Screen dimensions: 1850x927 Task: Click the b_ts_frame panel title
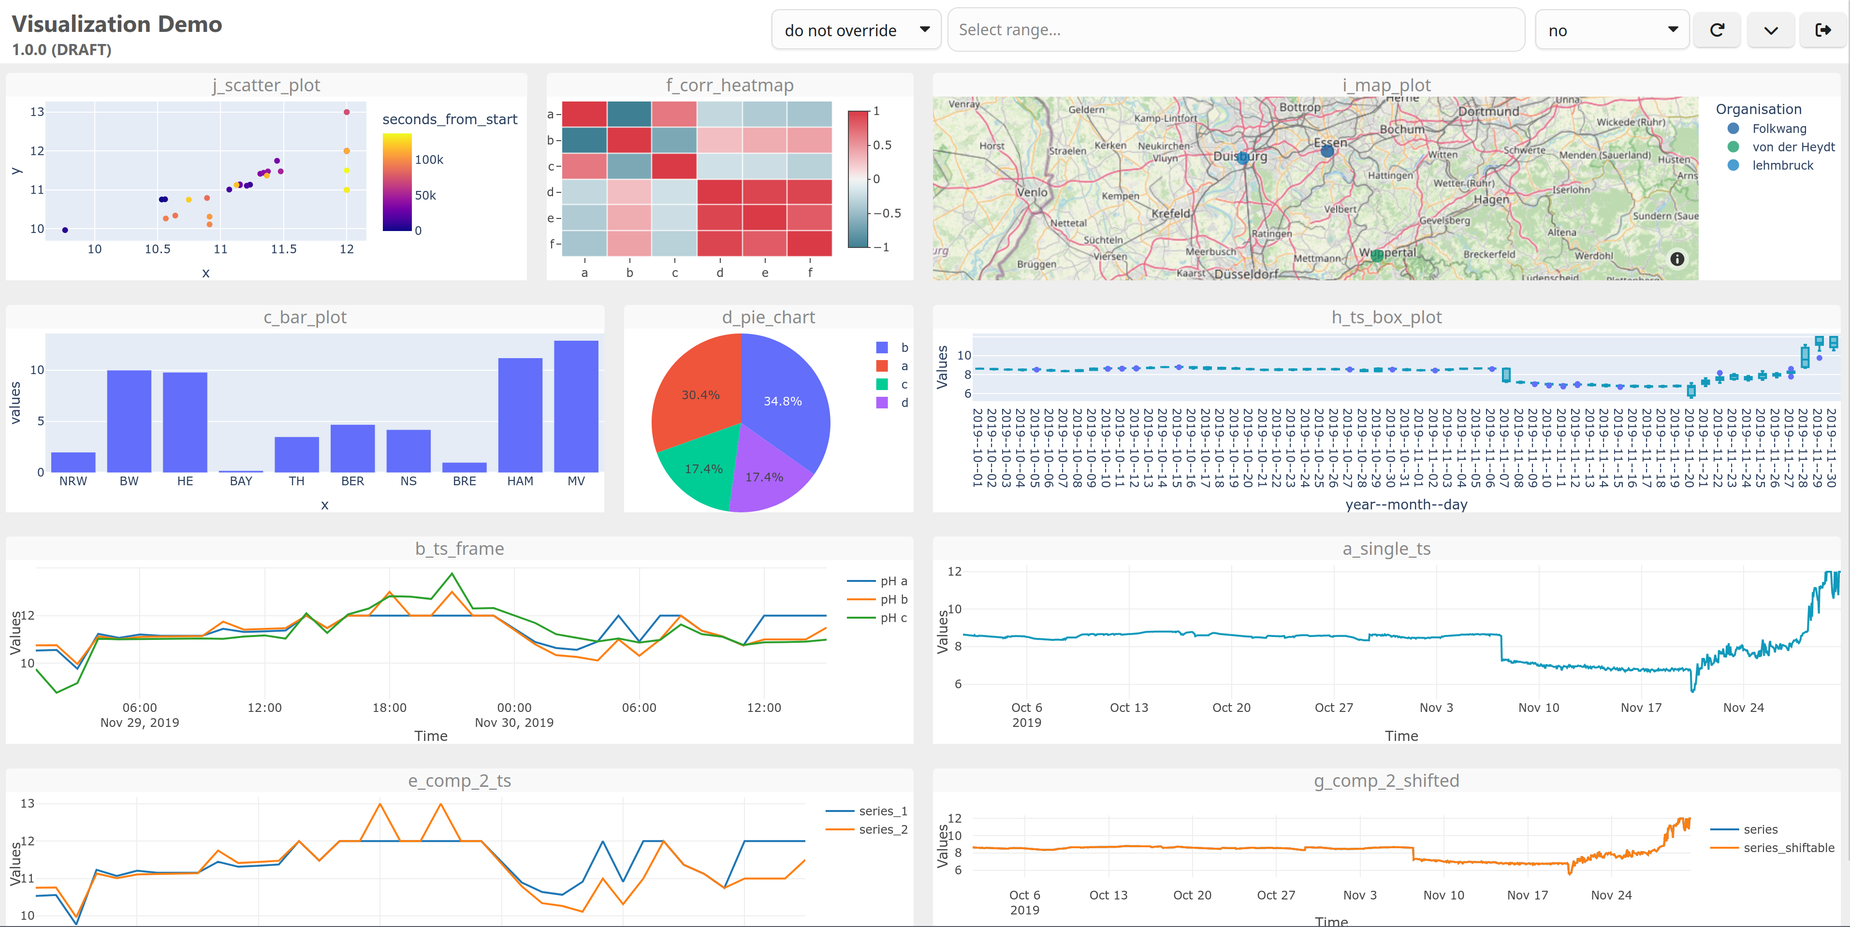(460, 549)
